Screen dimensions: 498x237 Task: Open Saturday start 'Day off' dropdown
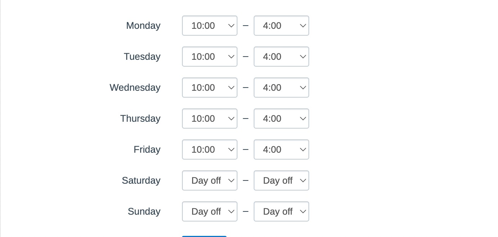209,180
